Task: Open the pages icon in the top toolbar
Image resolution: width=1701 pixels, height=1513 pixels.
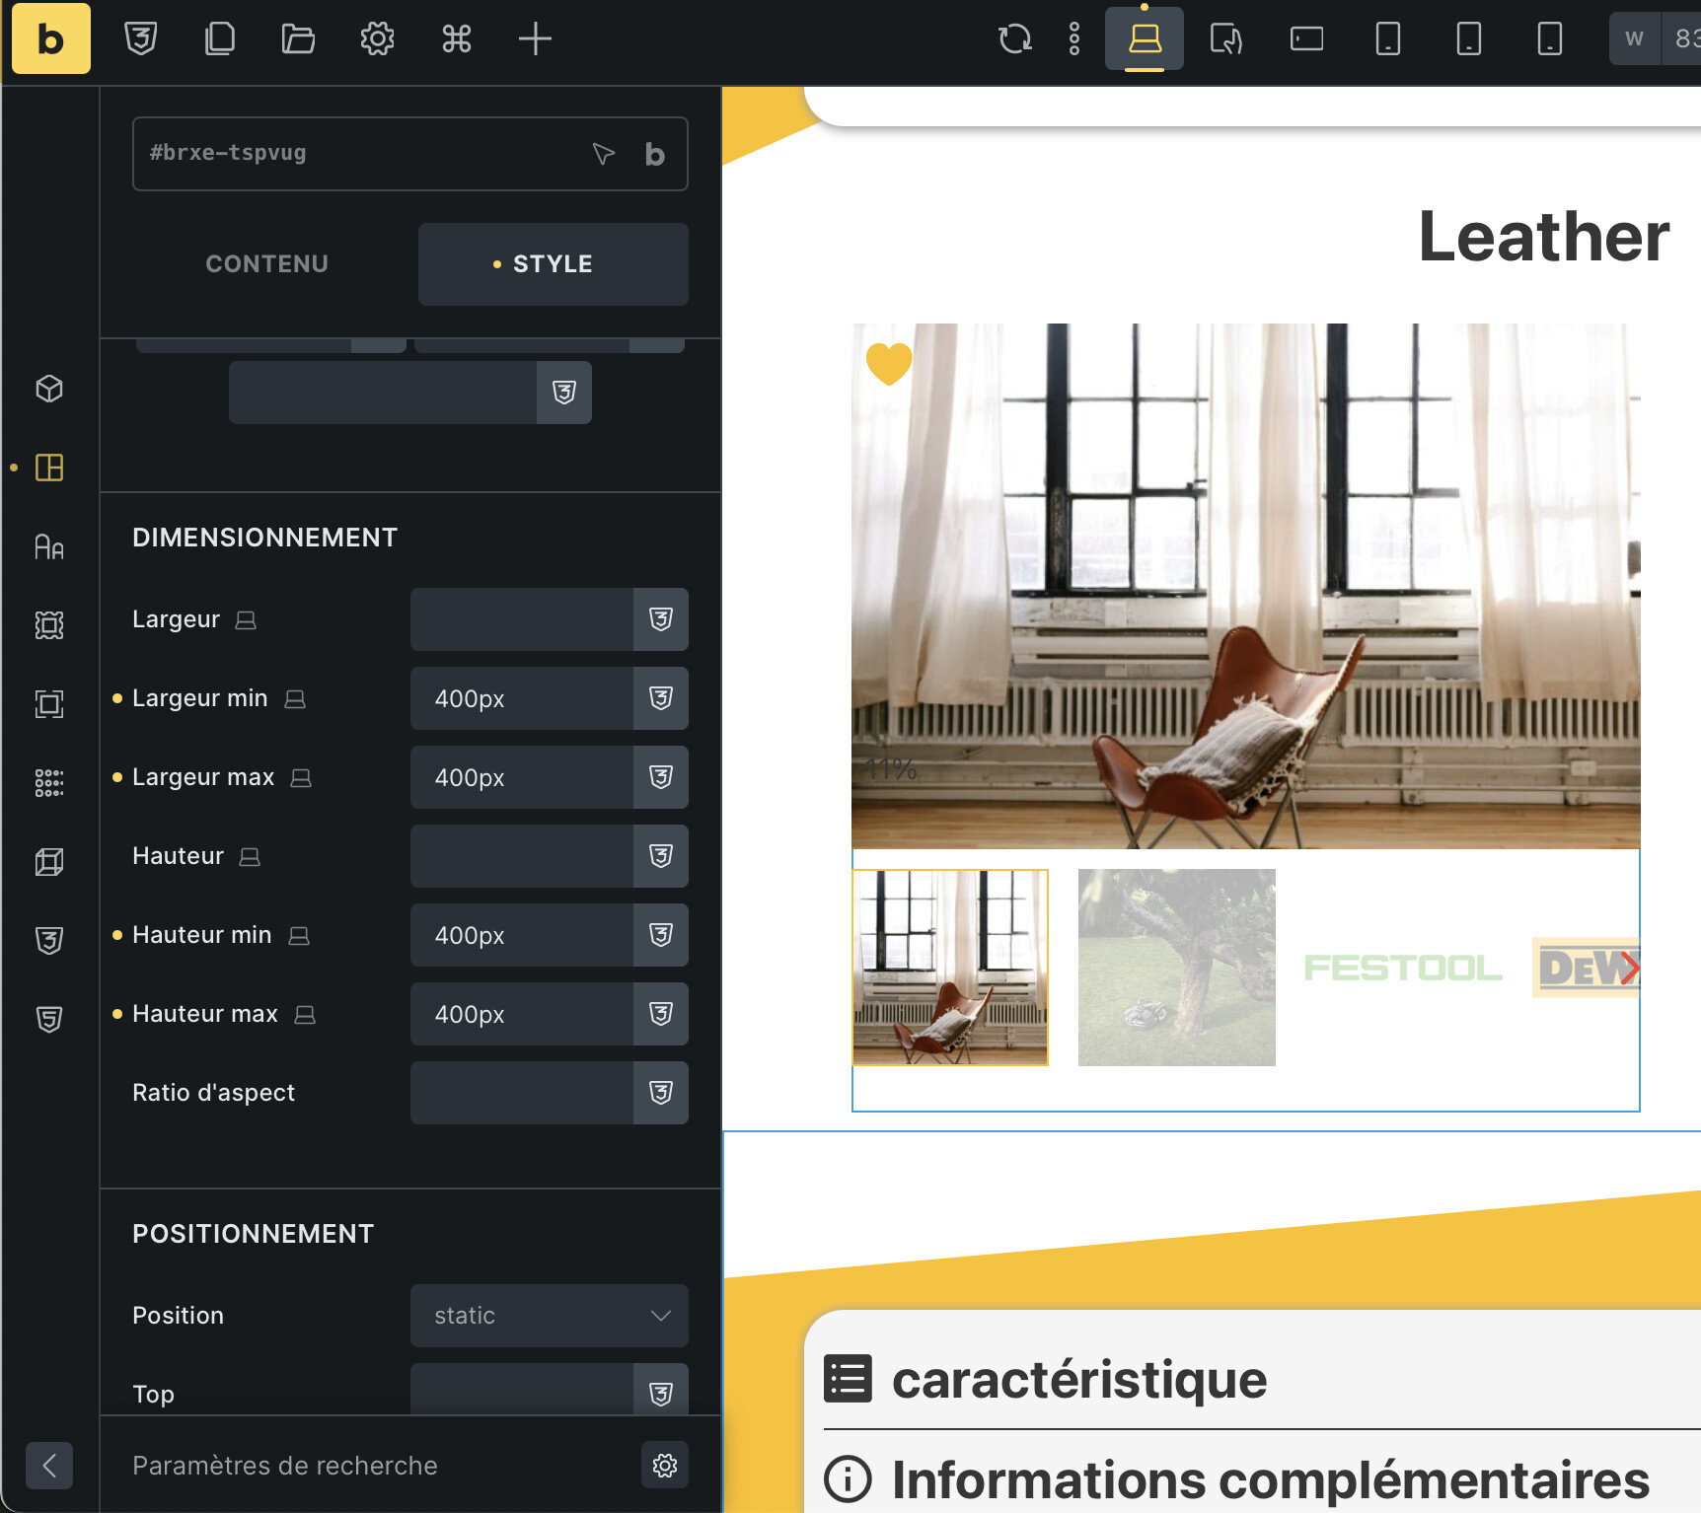Action: click(x=220, y=39)
